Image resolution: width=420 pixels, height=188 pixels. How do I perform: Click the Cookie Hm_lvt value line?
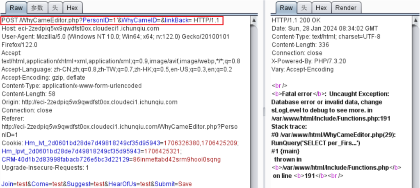tap(119, 143)
